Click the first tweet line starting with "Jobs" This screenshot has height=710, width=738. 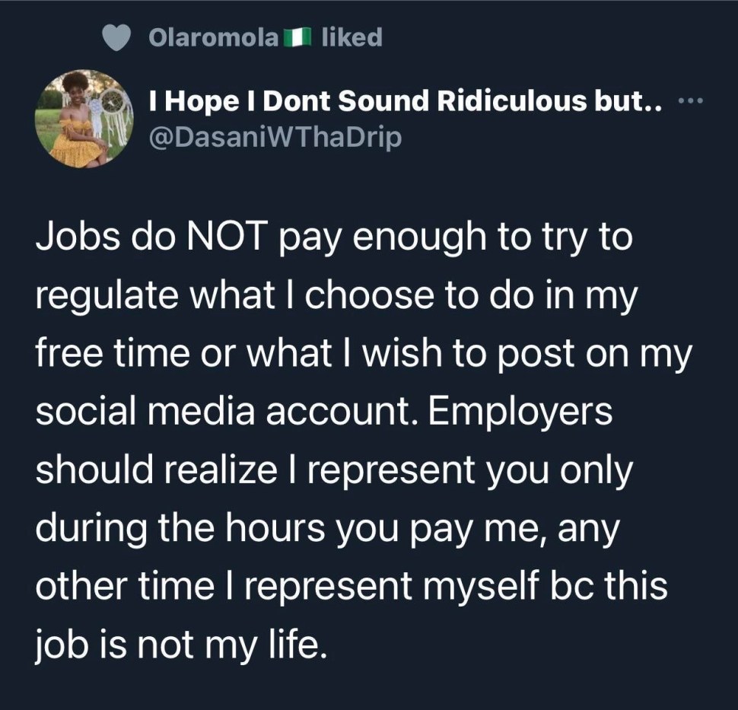pyautogui.click(x=334, y=240)
